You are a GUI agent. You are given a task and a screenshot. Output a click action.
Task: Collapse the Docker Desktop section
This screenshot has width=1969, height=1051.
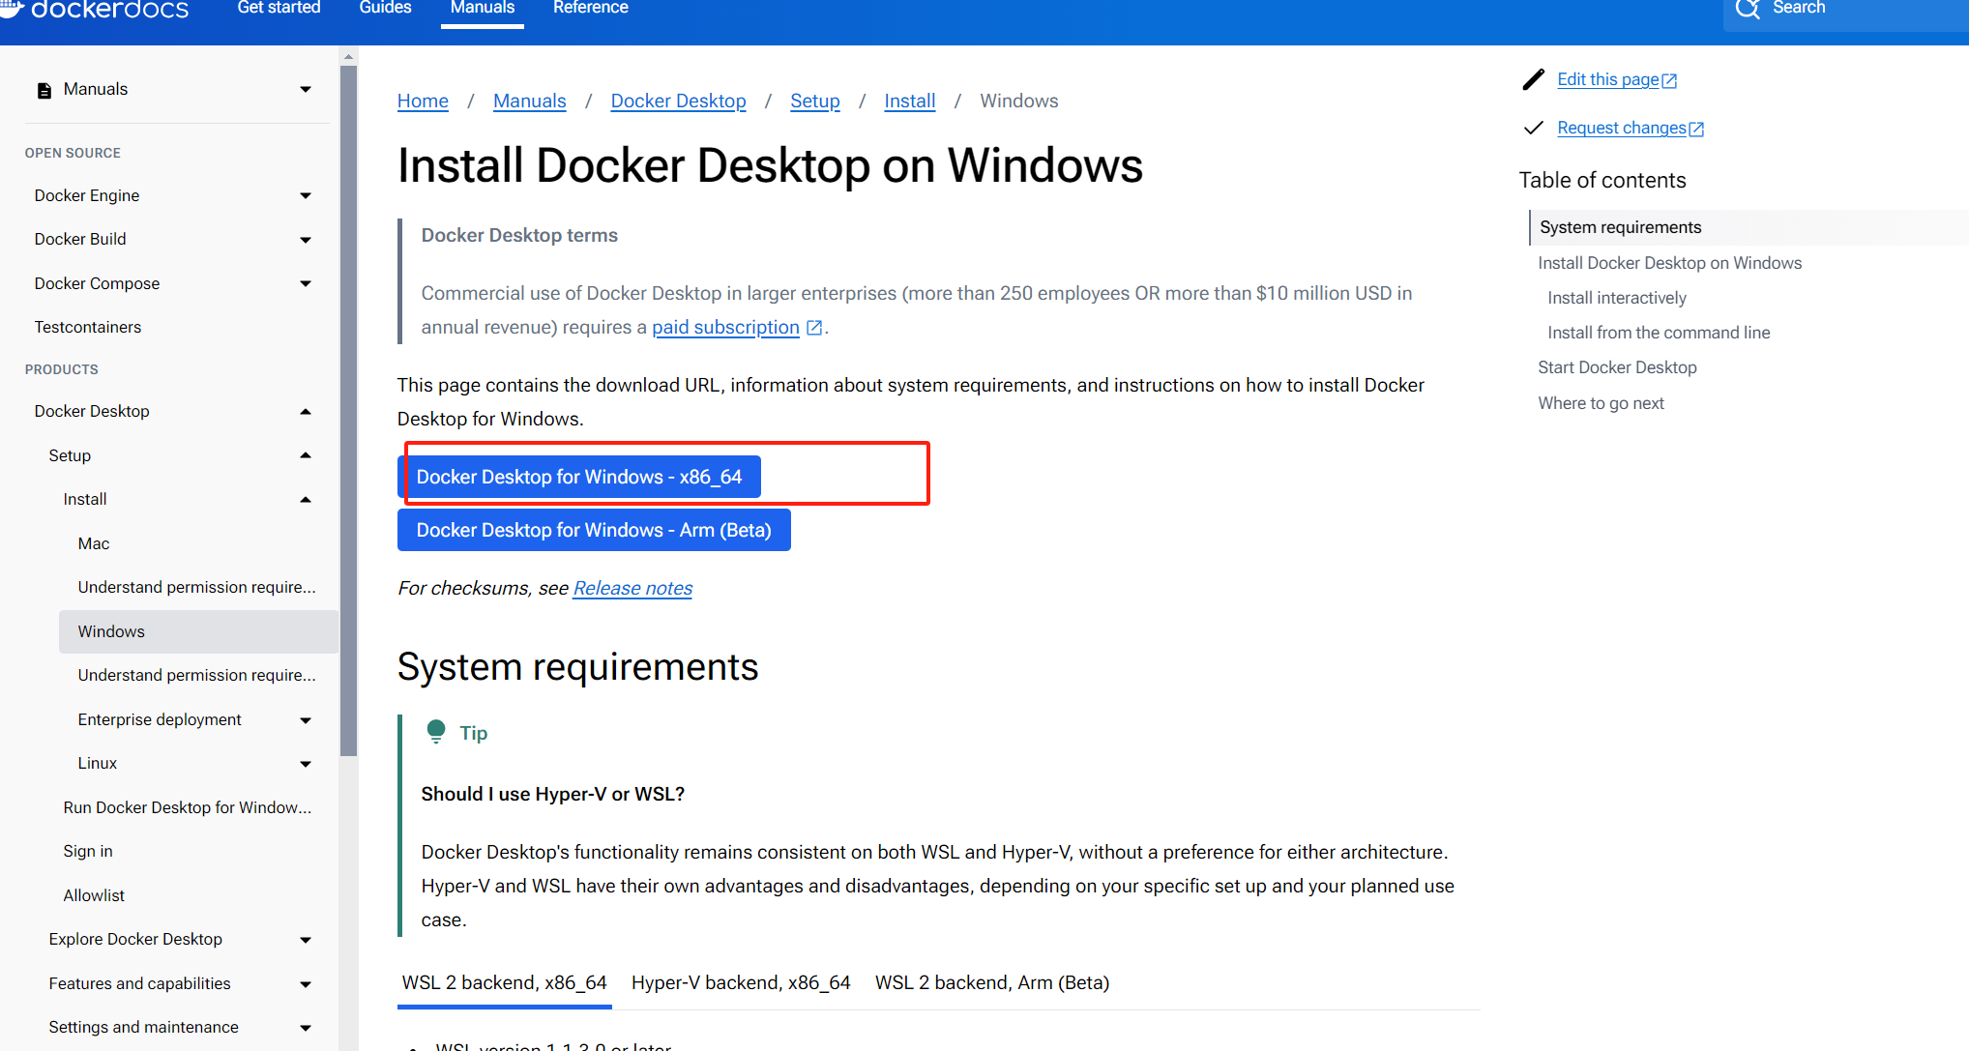coord(306,410)
